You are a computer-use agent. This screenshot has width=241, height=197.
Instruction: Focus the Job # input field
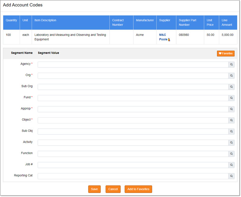click(133, 165)
